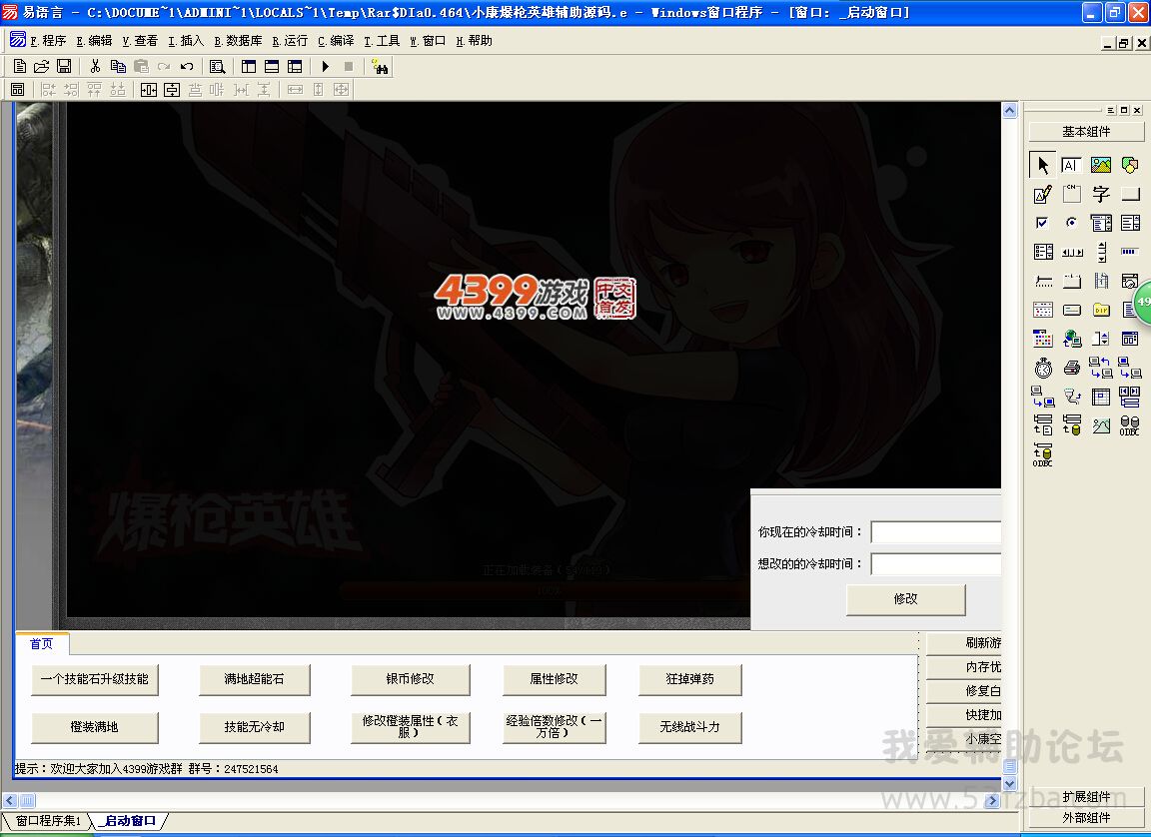
Task: Click the 银币修改 button
Action: coord(411,679)
